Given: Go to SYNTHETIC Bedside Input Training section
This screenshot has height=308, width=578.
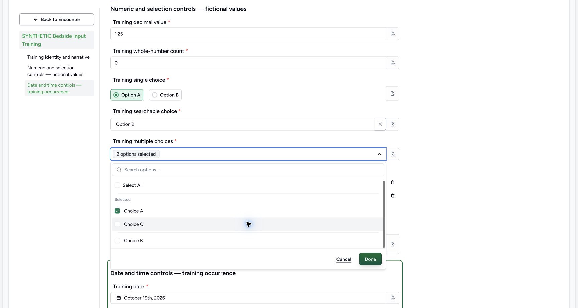Looking at the screenshot, I should [57, 40].
